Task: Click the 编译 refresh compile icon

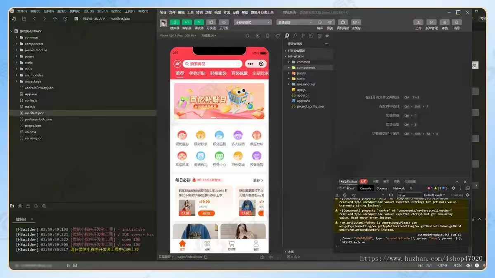Action: pos(320,22)
